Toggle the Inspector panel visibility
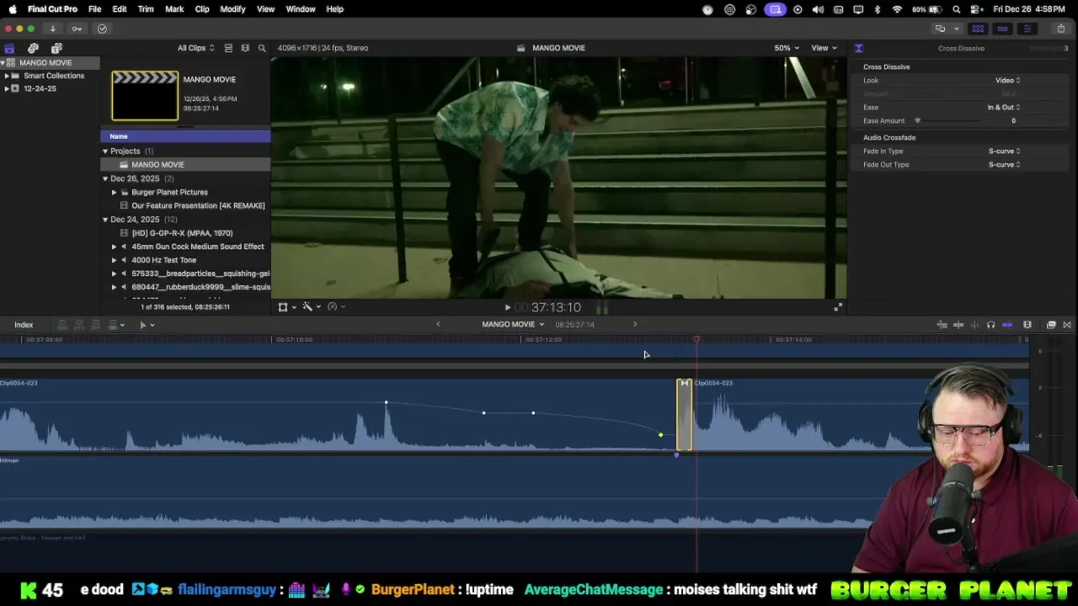Image resolution: width=1078 pixels, height=606 pixels. point(1027,29)
